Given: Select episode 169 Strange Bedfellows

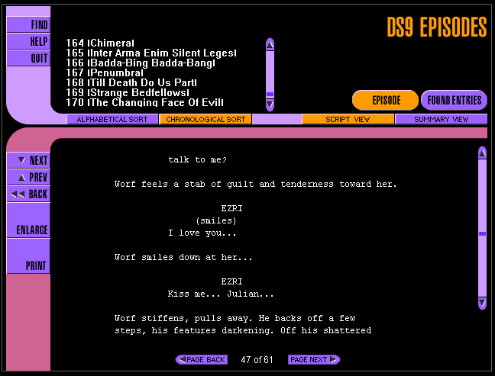Looking at the screenshot, I should pyautogui.click(x=128, y=92).
